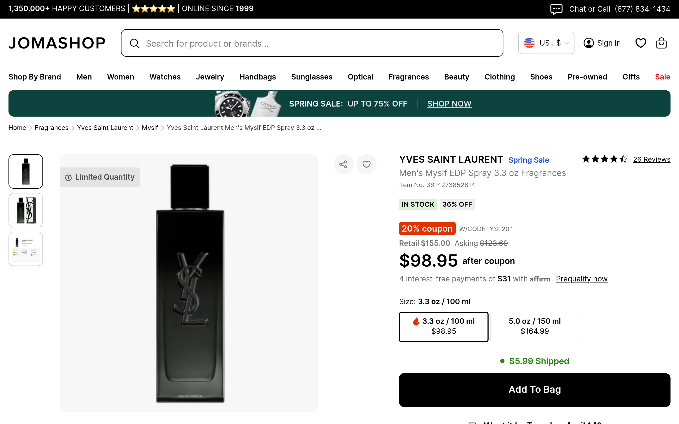
Task: Click the share icon near product image
Action: coord(343,164)
